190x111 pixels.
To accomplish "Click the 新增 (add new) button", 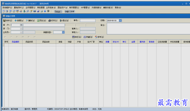I will pyautogui.click(x=19, y=21).
